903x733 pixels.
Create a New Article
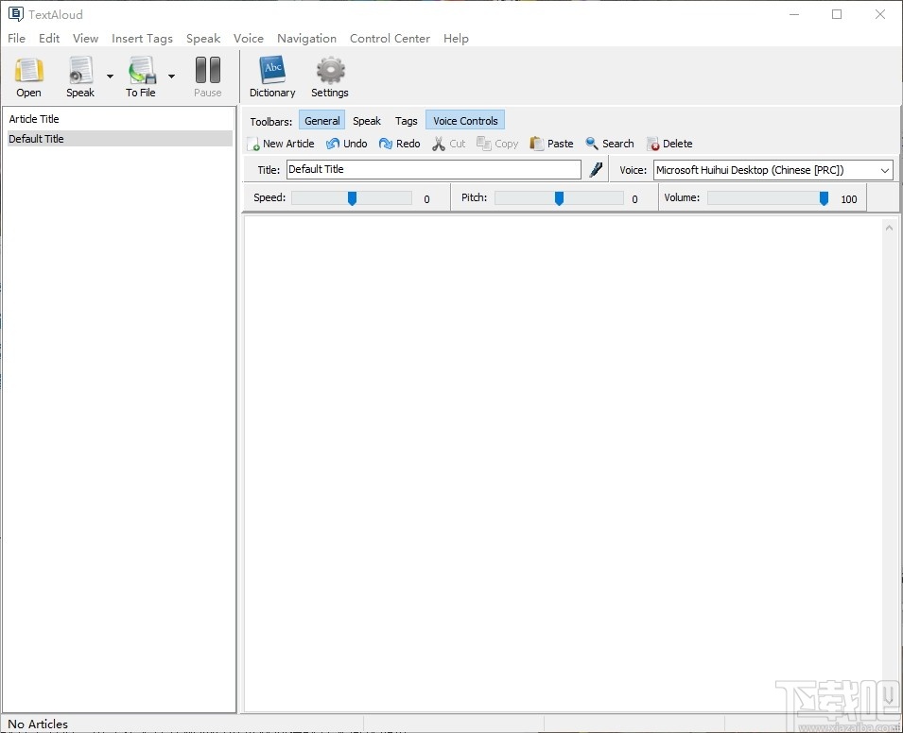[281, 143]
